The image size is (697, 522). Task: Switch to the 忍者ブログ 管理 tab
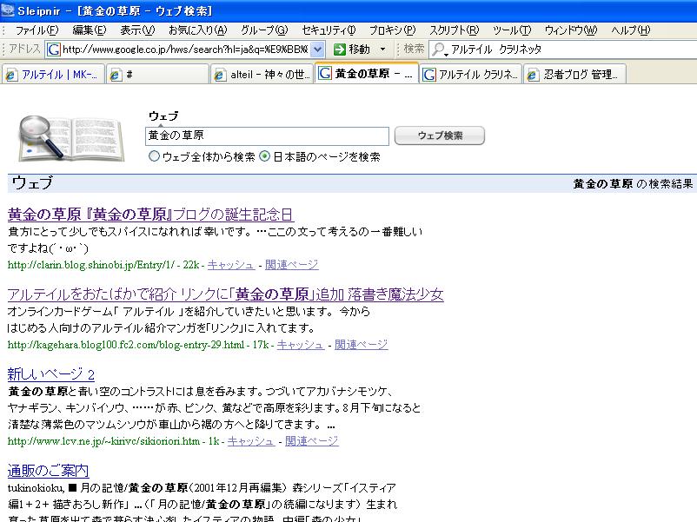point(574,75)
